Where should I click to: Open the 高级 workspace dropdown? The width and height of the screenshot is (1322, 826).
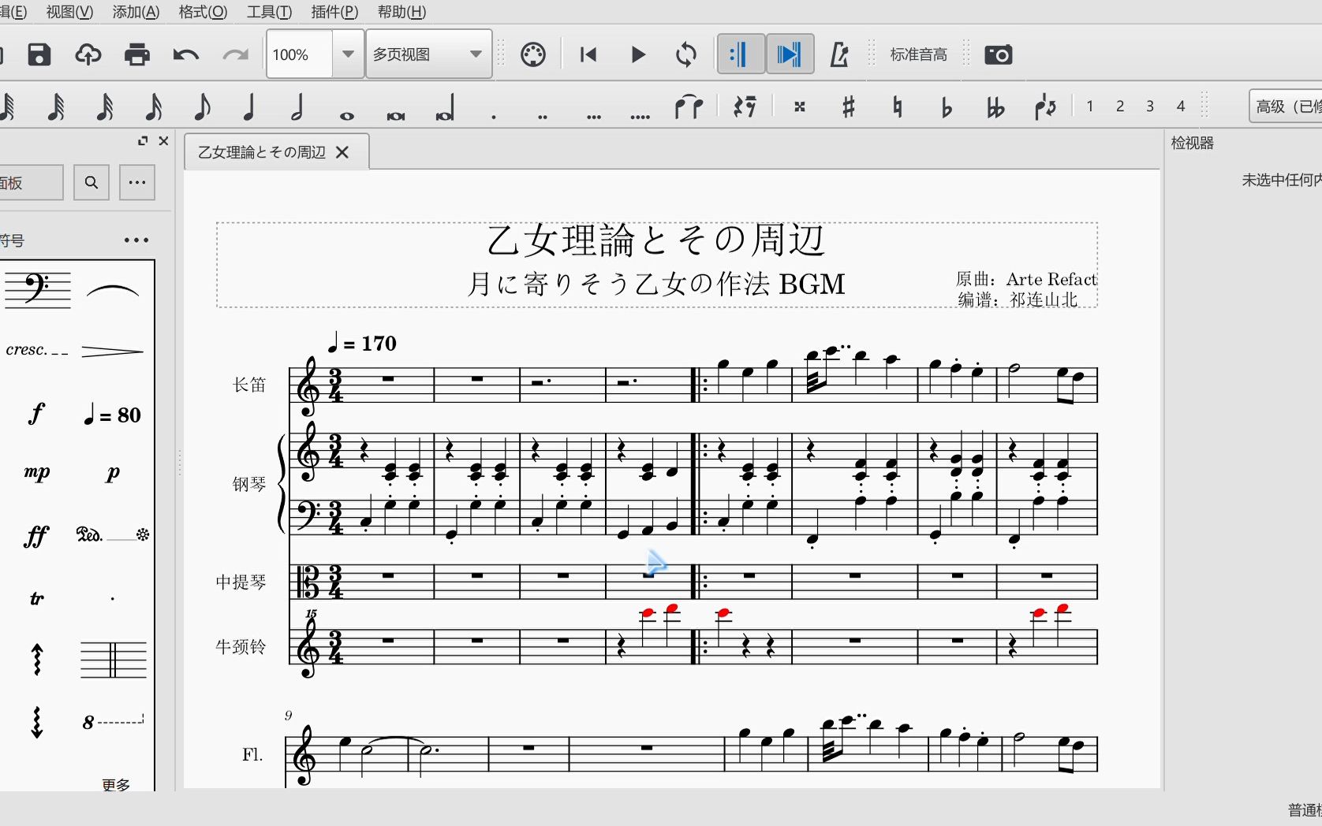click(1286, 106)
